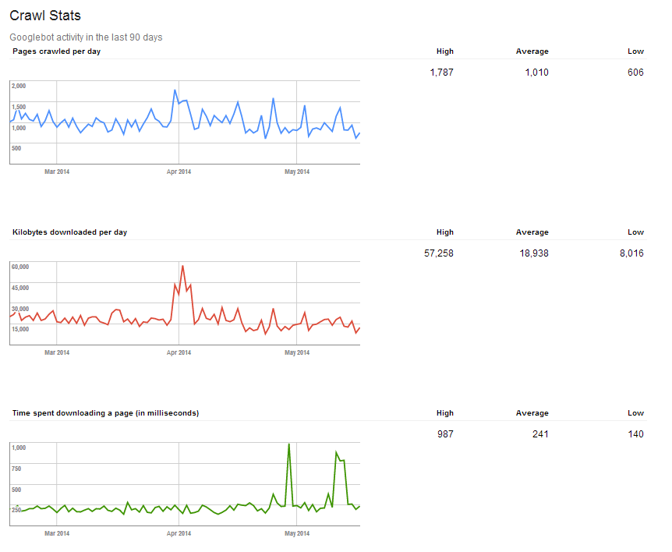Select 'Googlebot activity in the last 90 days' text

pyautogui.click(x=86, y=37)
